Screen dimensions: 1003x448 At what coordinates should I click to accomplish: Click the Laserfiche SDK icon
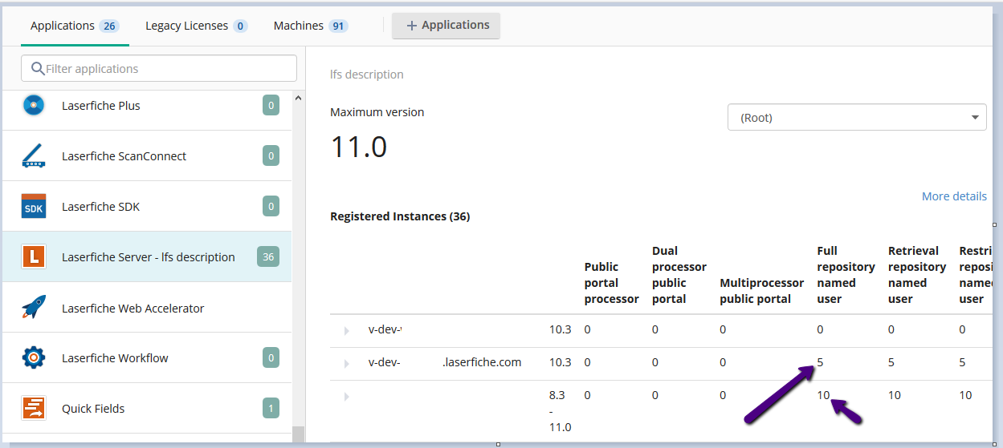34,207
